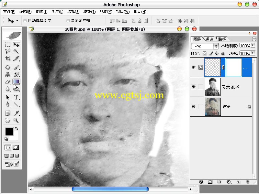Hide 背景 副本 layer eye icon
The image size is (259, 194).
[x=193, y=87]
